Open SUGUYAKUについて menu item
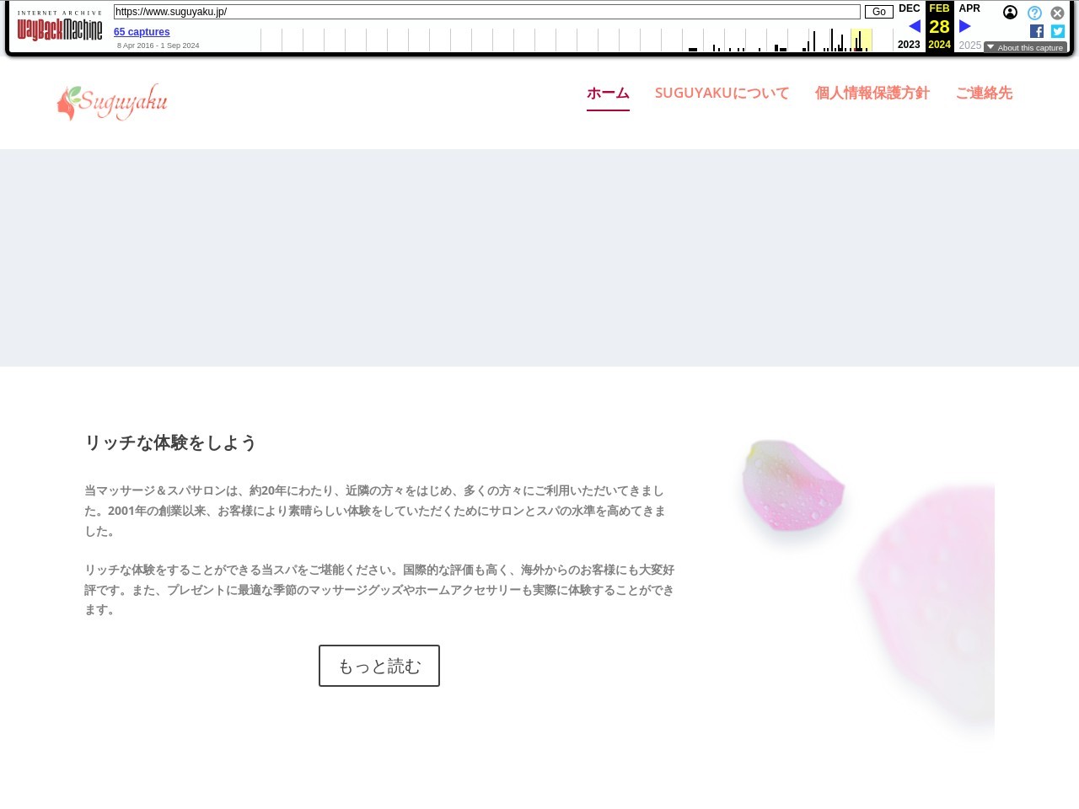Viewport: 1079px width, 809px height. [x=722, y=94]
